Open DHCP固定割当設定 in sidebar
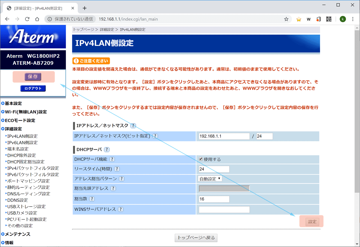 [26, 162]
